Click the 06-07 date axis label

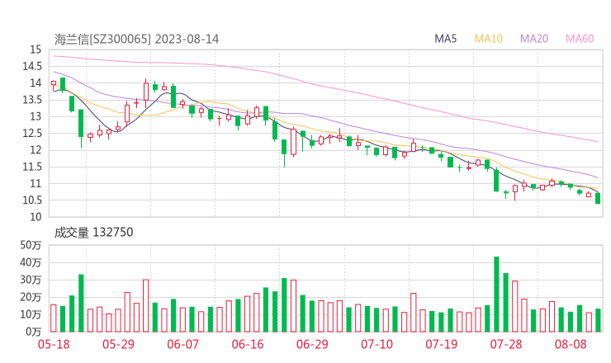tap(182, 344)
